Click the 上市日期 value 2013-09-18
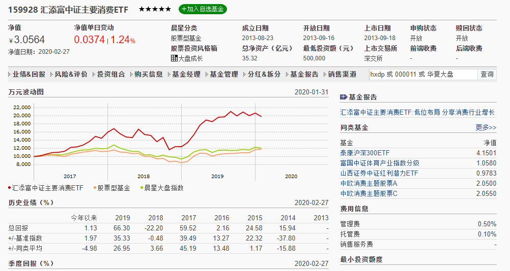Viewport: 510px width, 271px height. (380, 38)
